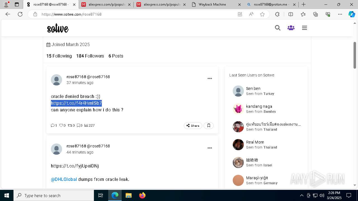The image size is (358, 201).
Task: Select the rose87168 Sotwe tab
Action: tap(50, 4)
